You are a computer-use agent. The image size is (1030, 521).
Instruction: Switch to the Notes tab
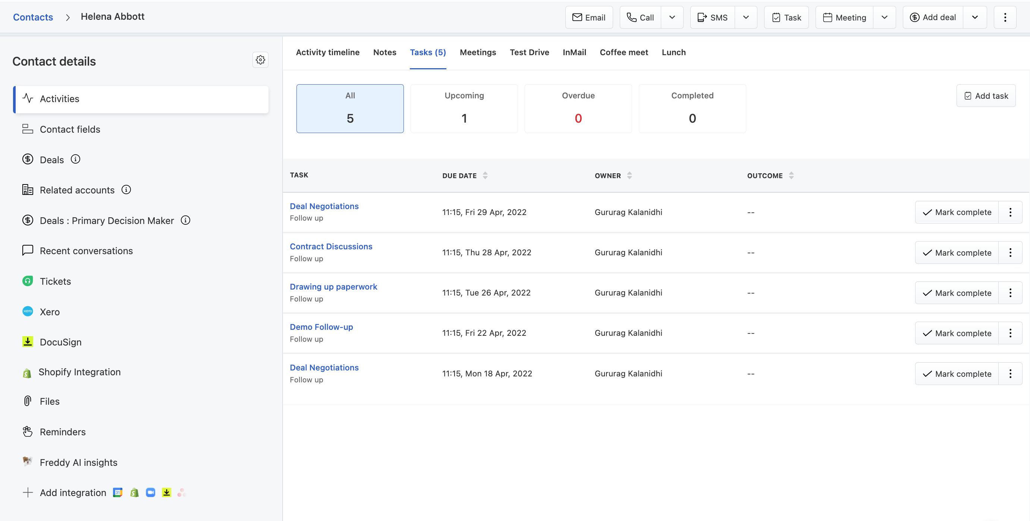coord(384,52)
